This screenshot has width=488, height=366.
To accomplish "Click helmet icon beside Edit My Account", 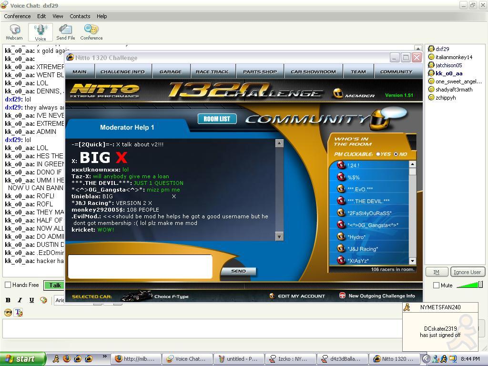I will coord(272,295).
